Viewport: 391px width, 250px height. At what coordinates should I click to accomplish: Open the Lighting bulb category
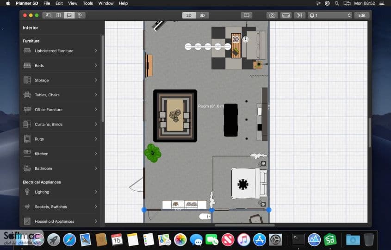tap(60, 192)
